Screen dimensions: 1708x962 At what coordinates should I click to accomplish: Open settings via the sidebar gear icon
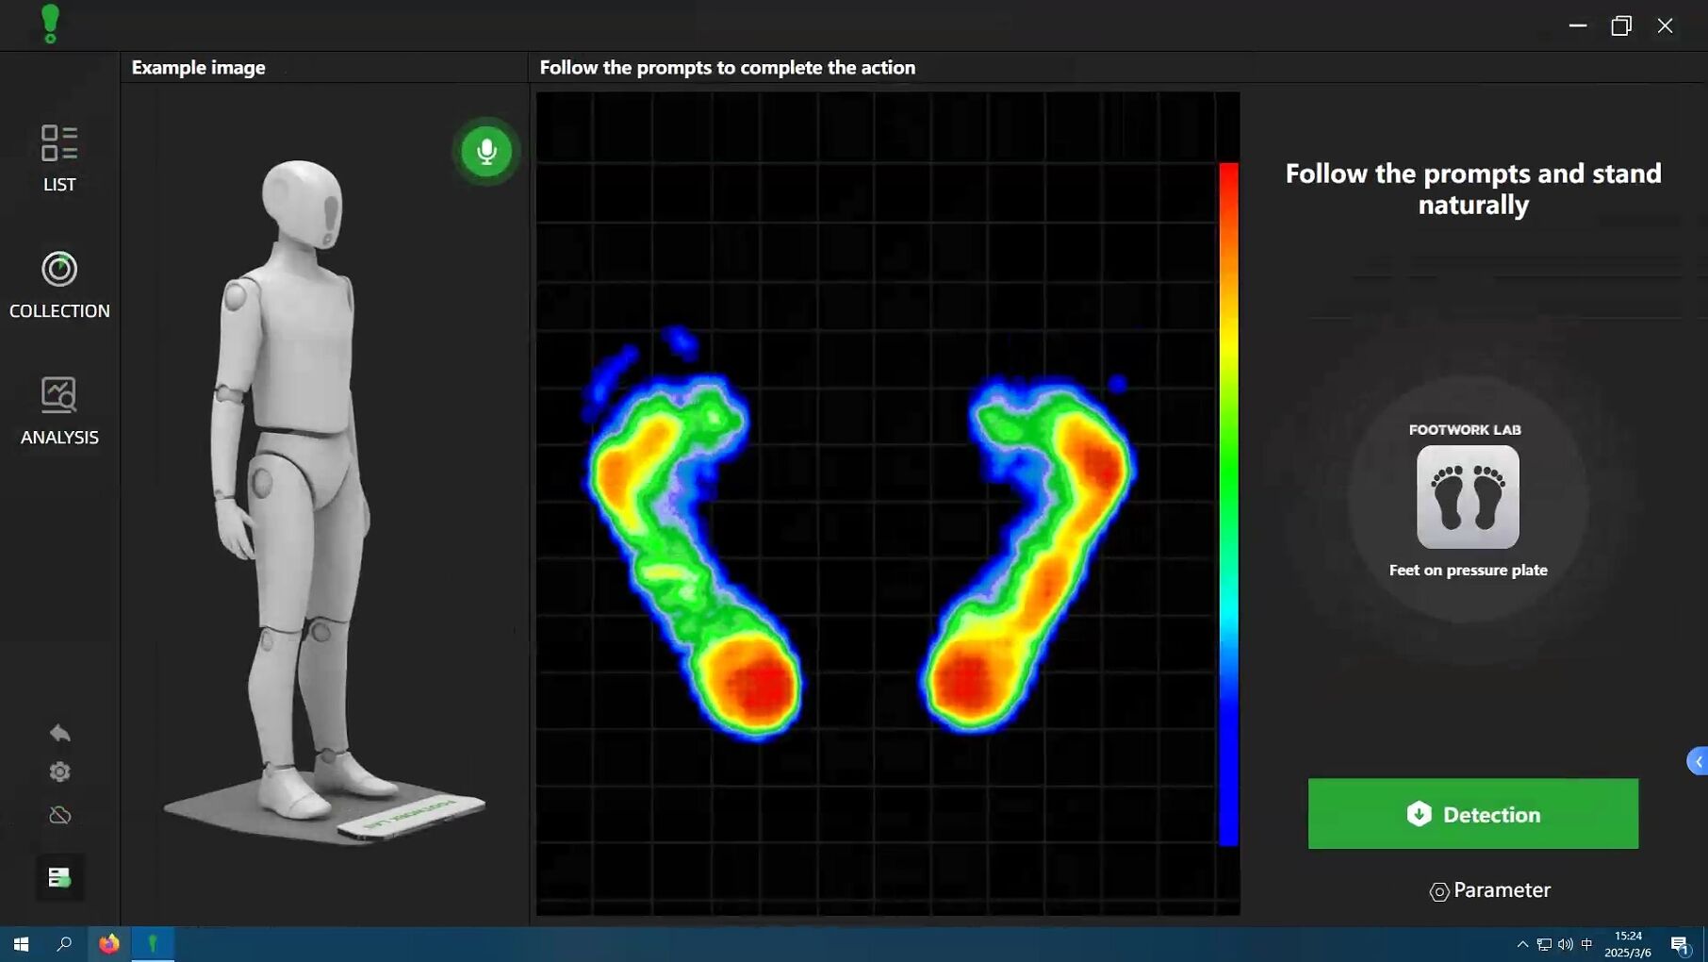pyautogui.click(x=59, y=772)
